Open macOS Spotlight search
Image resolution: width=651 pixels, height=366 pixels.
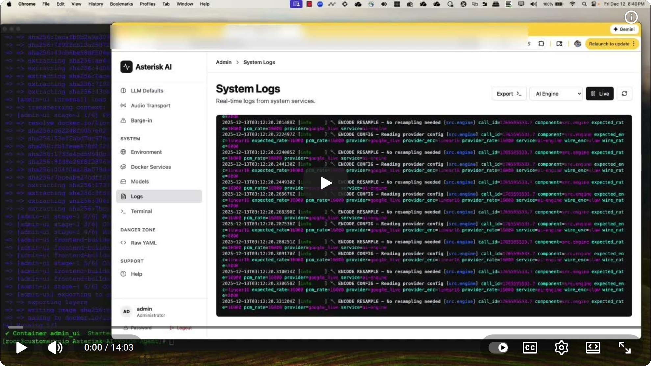(x=584, y=4)
